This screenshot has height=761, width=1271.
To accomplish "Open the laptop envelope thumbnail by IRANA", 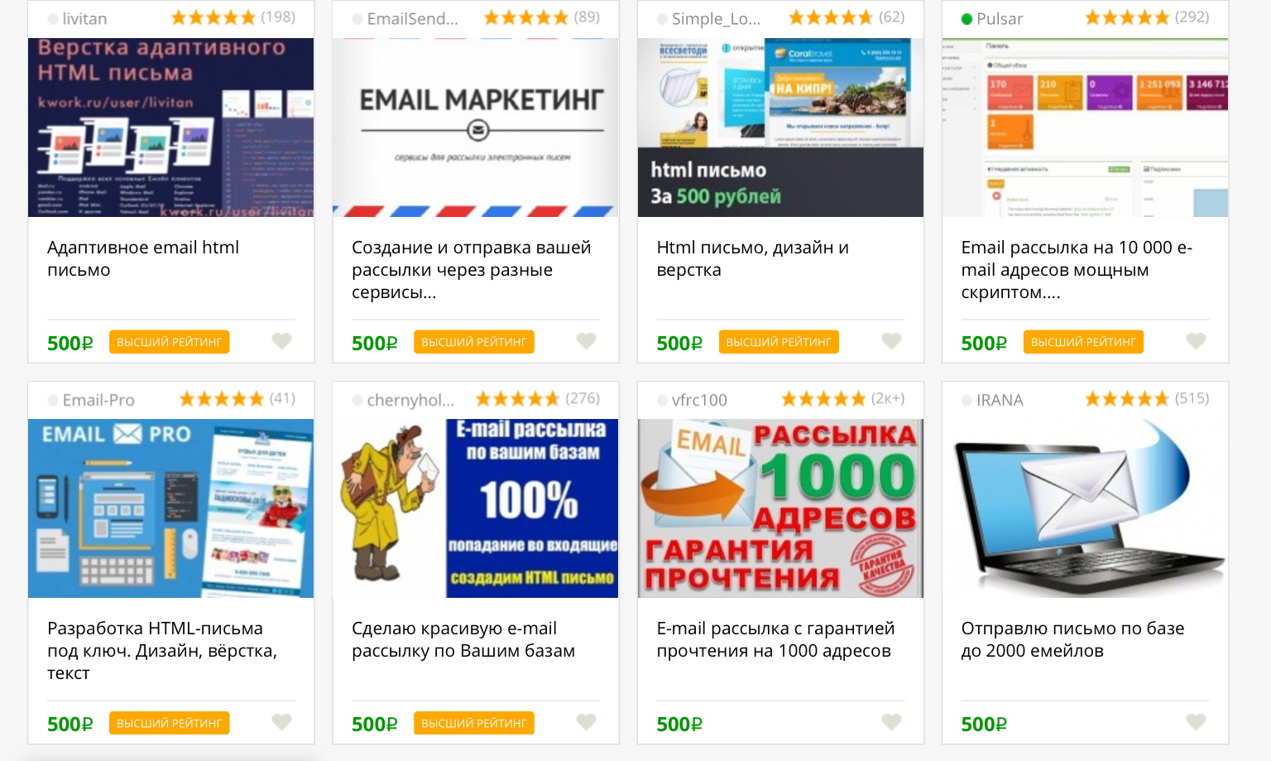I will [x=1085, y=508].
